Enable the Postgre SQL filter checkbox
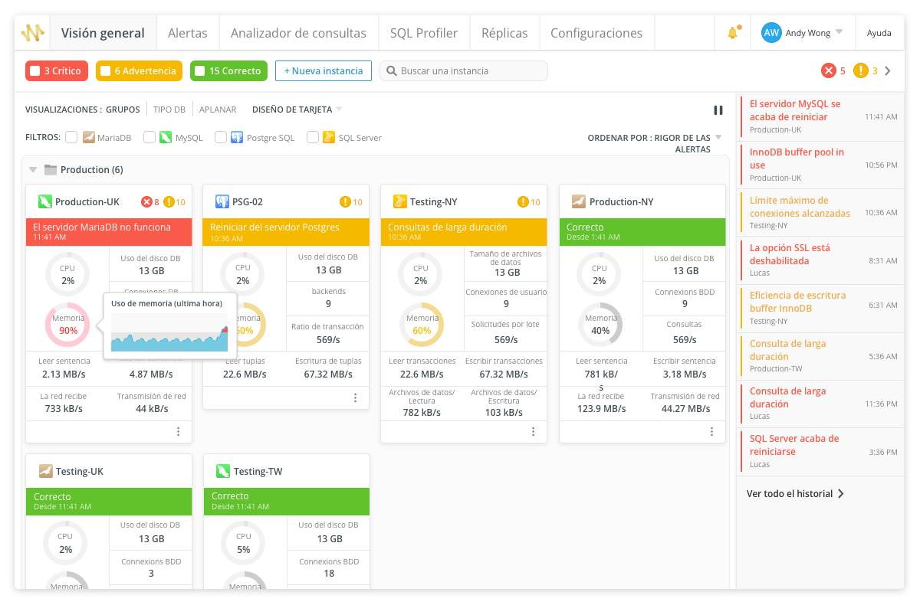Viewport: 920px width, 605px height. click(x=221, y=138)
